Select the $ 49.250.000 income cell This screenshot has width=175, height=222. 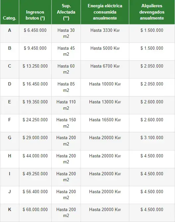[35, 174]
